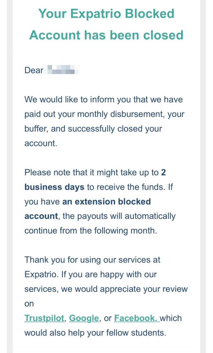Viewport: 213px width, 353px height.
Task: Click the bold word 'account' before the comma
Action: (41, 216)
